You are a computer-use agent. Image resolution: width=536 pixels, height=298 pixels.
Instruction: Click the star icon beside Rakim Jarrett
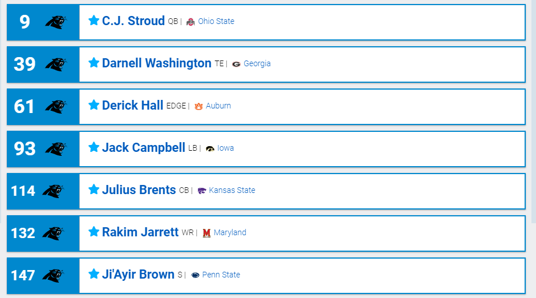click(x=94, y=232)
